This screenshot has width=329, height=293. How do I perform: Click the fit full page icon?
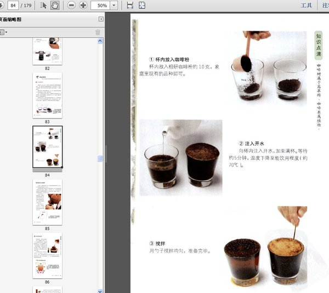142,5
